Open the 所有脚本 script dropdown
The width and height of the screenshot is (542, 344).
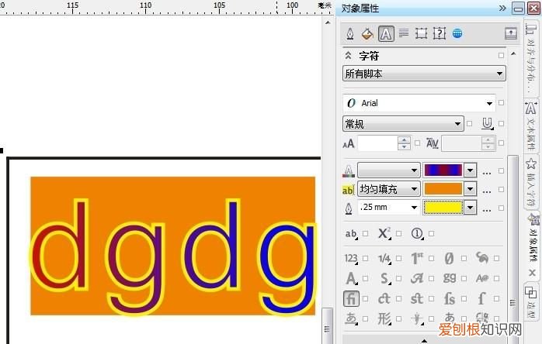(424, 74)
